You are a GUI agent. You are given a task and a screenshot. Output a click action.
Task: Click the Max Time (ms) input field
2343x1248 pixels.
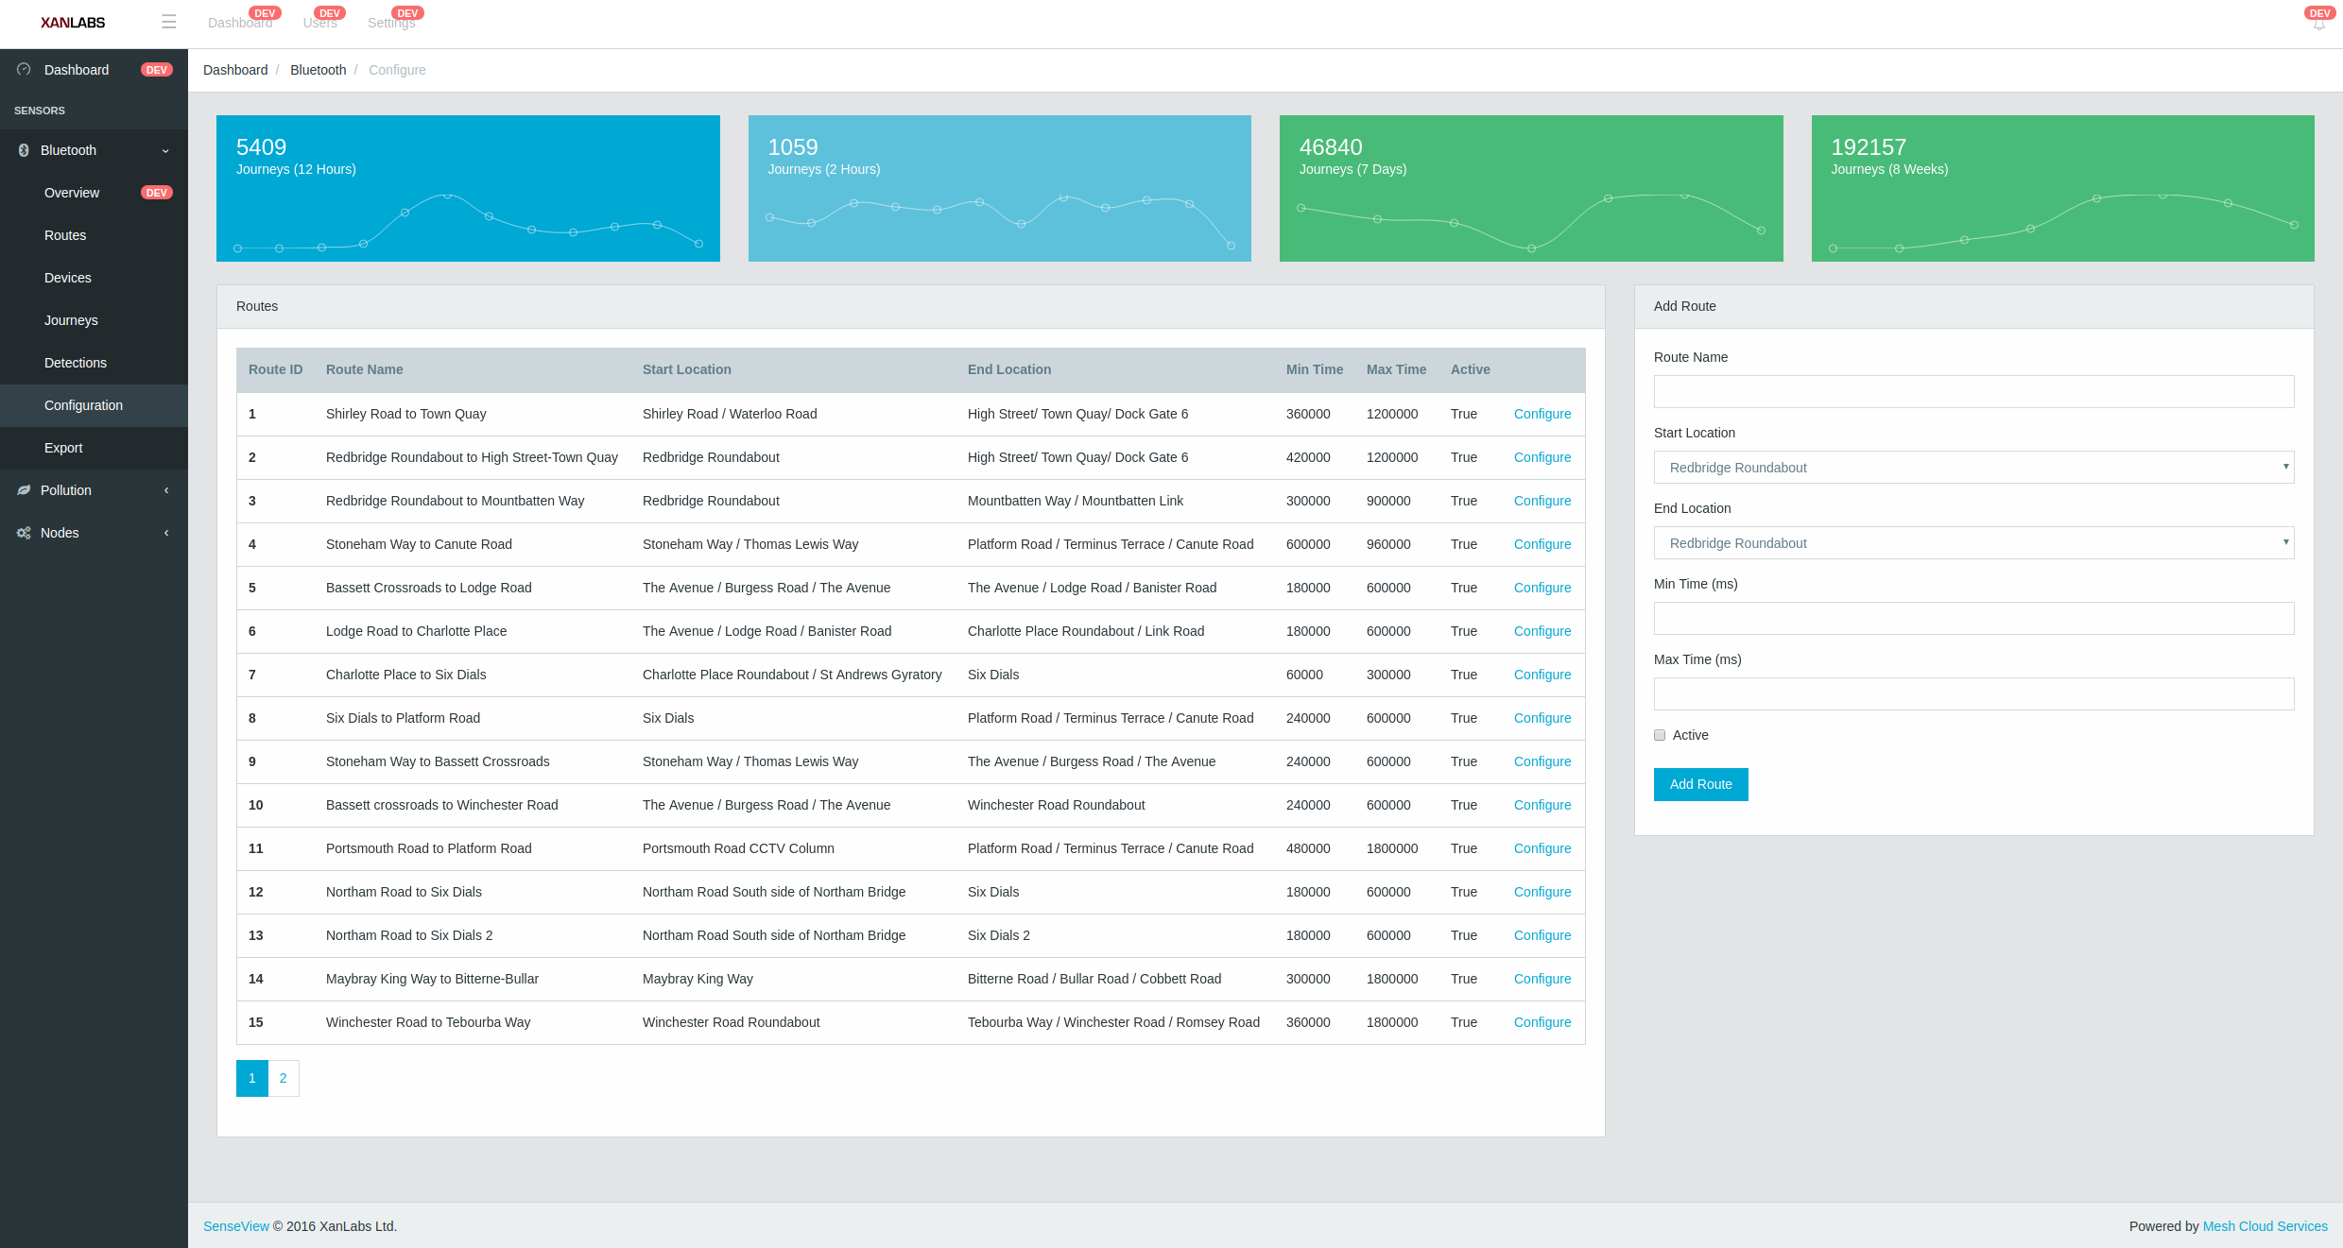[x=1973, y=694]
